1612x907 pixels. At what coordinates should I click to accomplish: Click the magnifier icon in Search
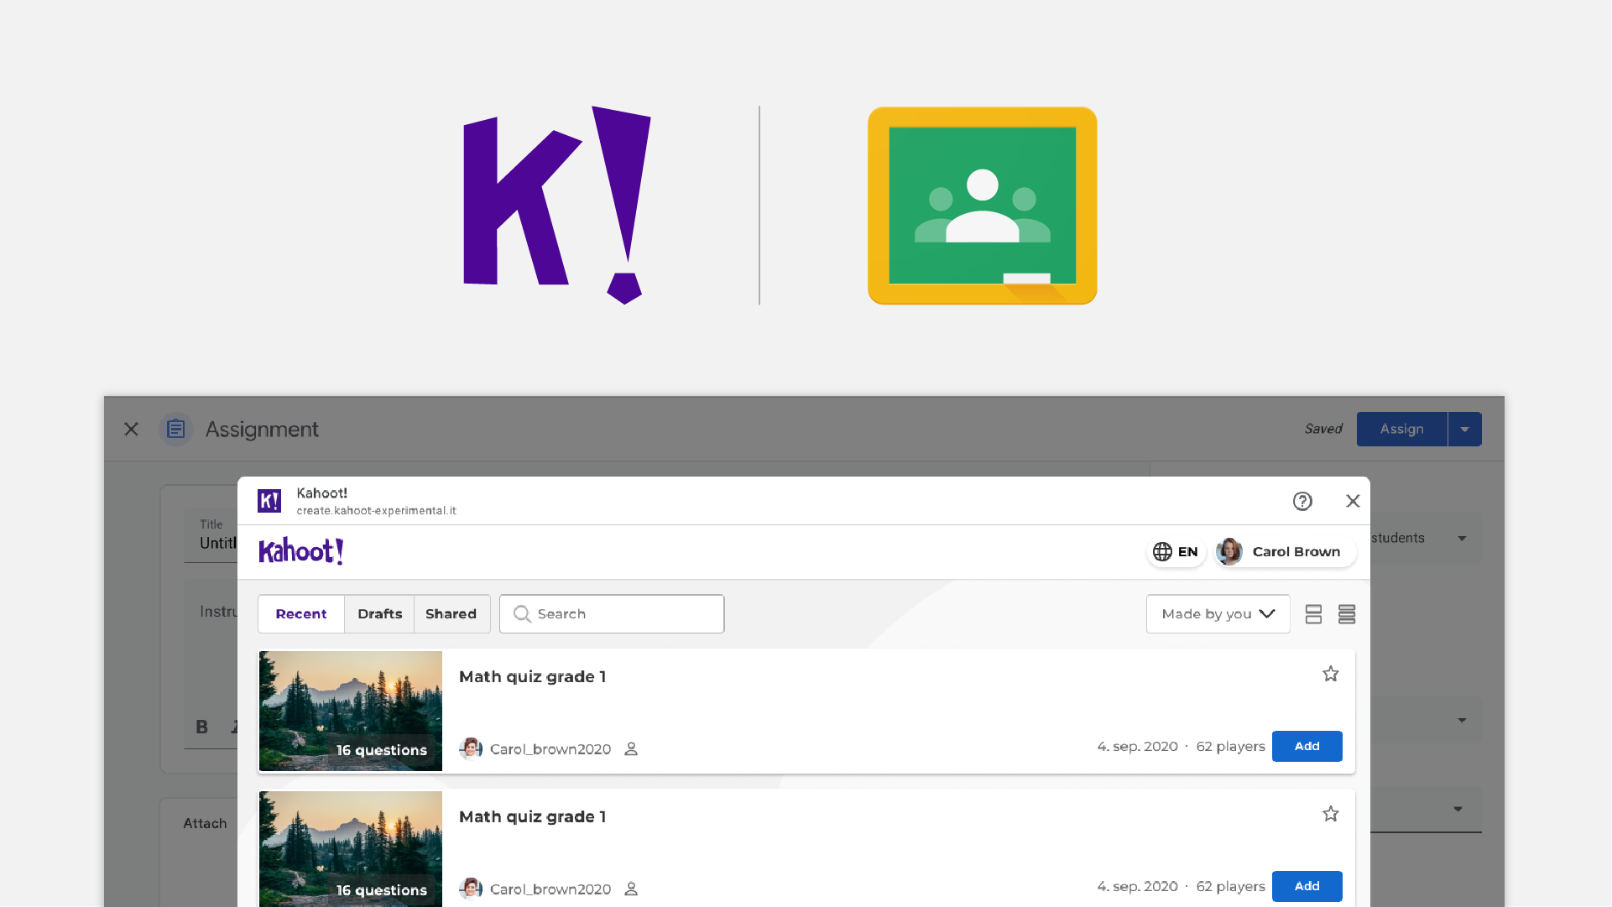coord(522,614)
